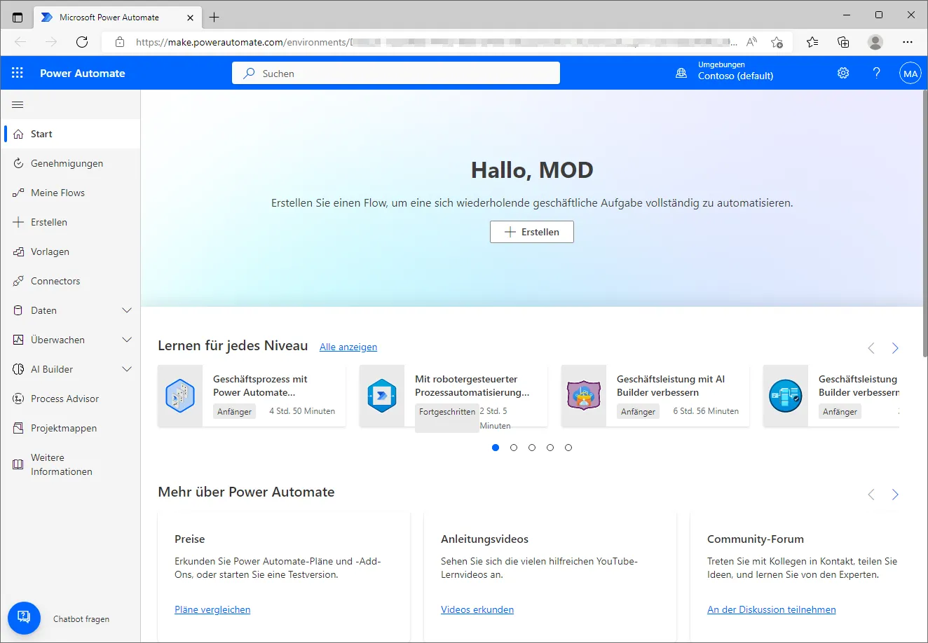
Task: Expand the Daten section chevron
Action: tap(127, 310)
